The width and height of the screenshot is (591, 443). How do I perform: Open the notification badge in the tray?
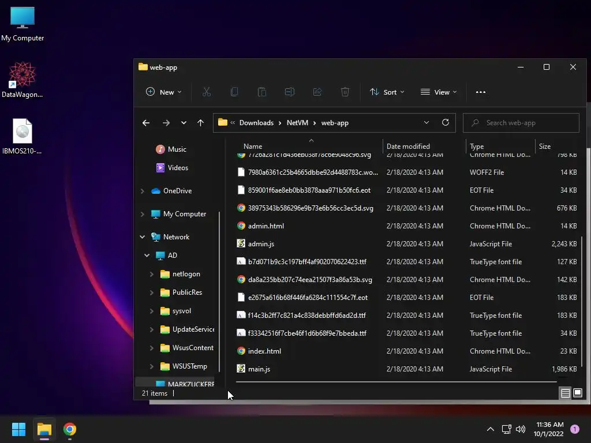coord(574,429)
